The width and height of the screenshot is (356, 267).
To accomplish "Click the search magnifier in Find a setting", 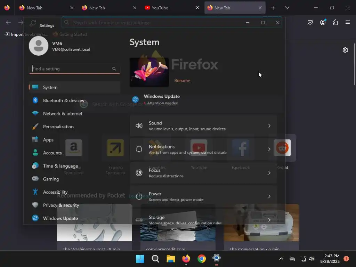I will coord(114,69).
